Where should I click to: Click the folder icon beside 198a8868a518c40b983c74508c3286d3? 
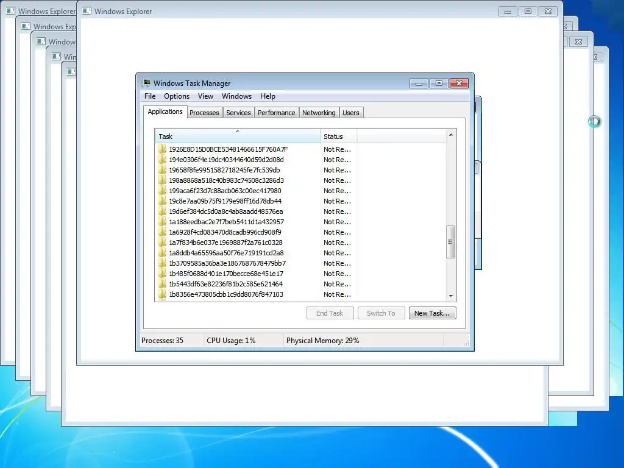click(162, 180)
